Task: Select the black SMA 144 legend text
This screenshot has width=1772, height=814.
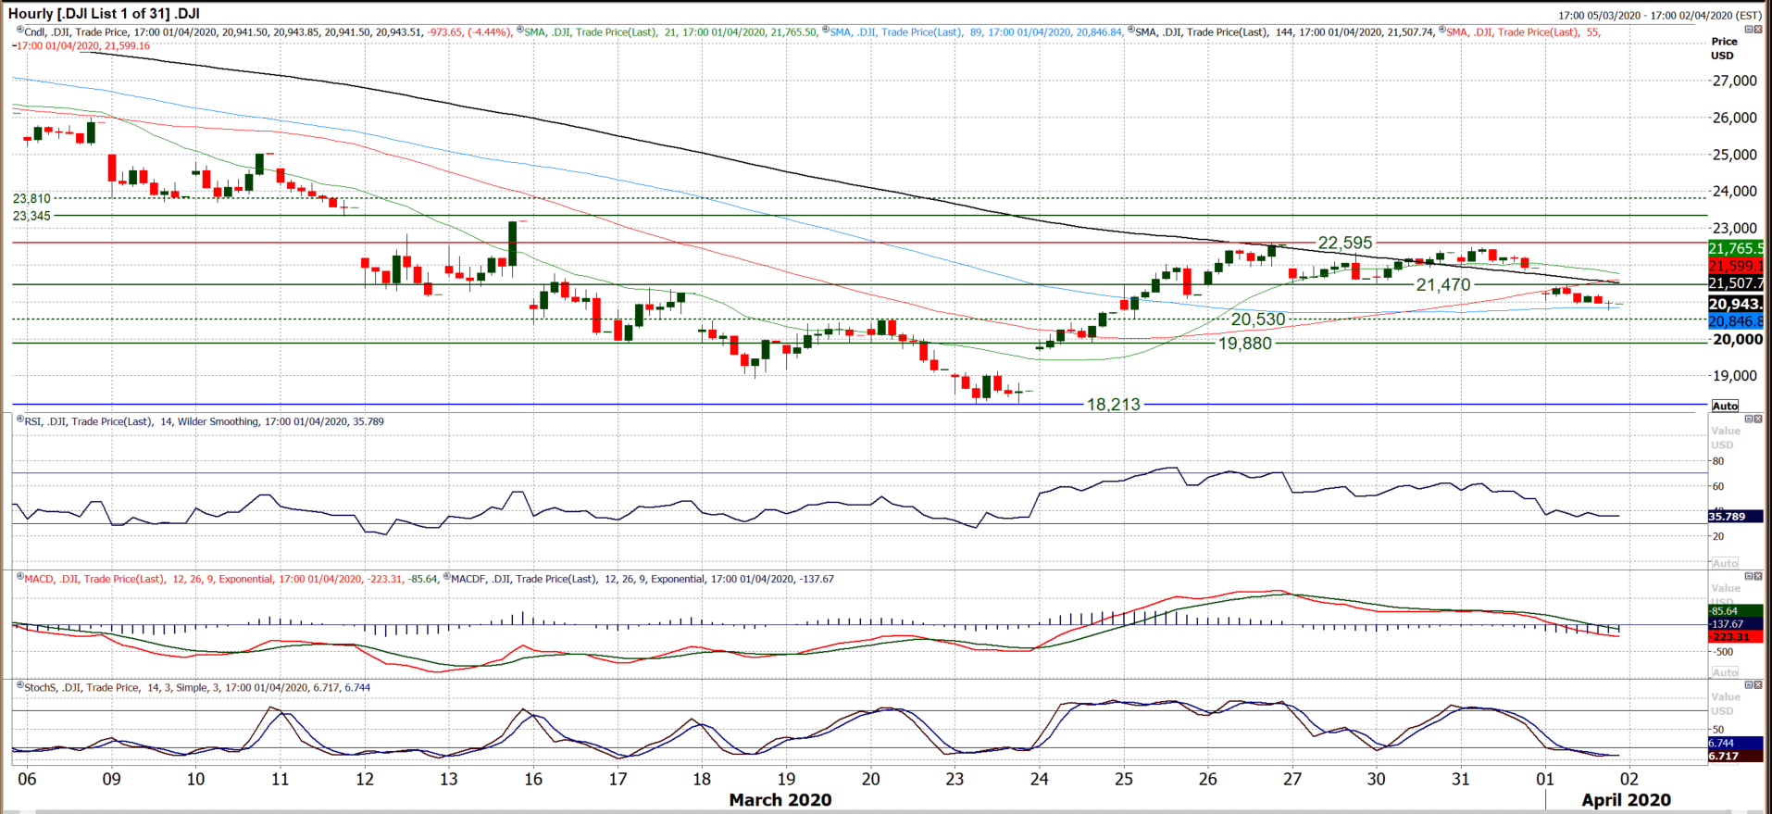Action: (1285, 31)
